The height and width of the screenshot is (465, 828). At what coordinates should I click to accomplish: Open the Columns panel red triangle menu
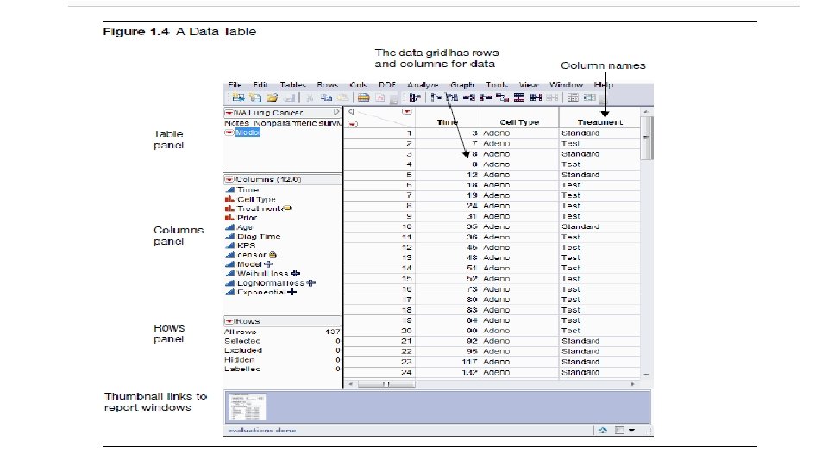tap(229, 179)
